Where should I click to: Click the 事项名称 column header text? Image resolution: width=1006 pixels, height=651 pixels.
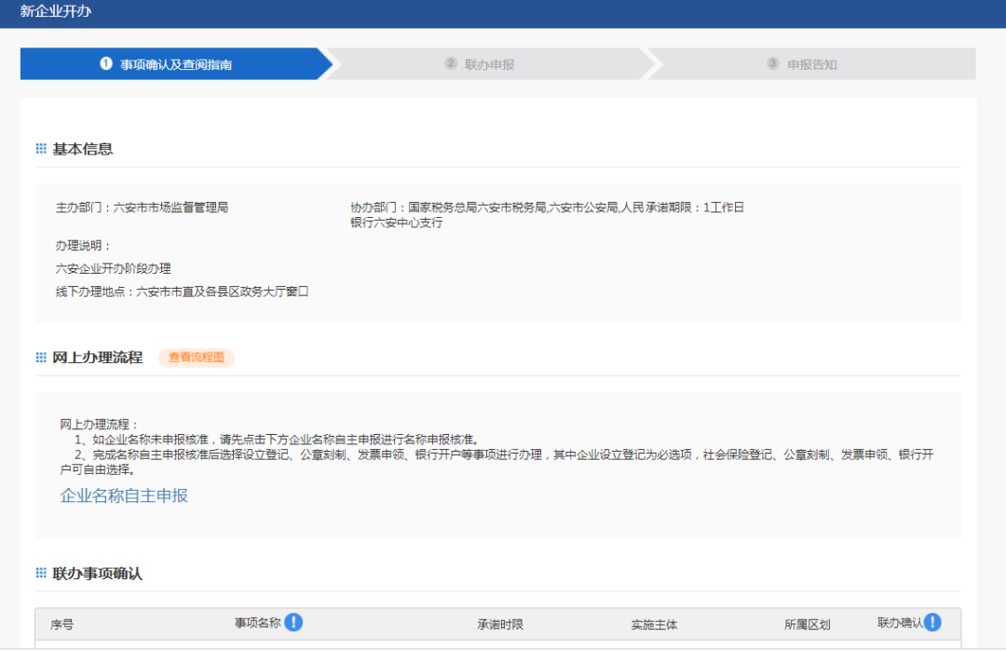(257, 623)
